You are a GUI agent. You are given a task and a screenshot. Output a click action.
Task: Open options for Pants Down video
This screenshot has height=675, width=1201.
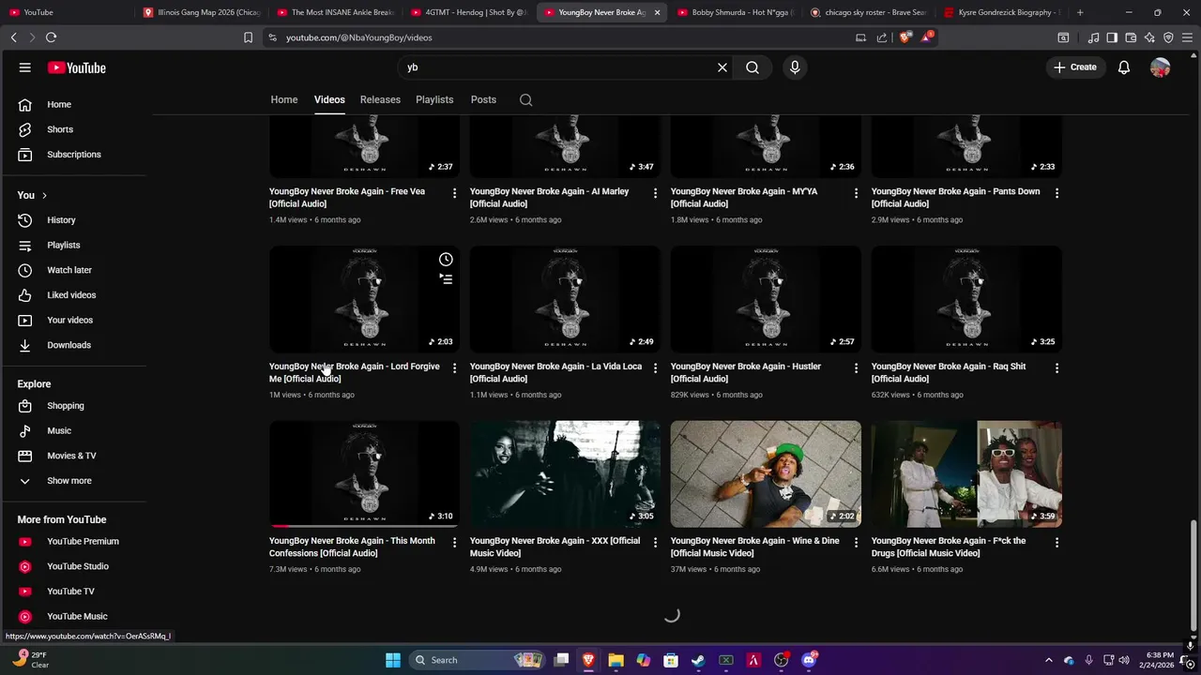click(1057, 193)
